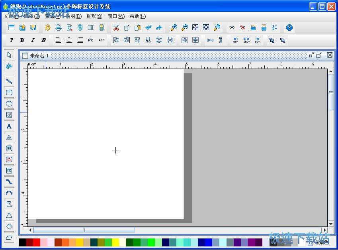Toggle italic text formatting
This screenshot has height=250, width=338.
pyautogui.click(x=33, y=40)
